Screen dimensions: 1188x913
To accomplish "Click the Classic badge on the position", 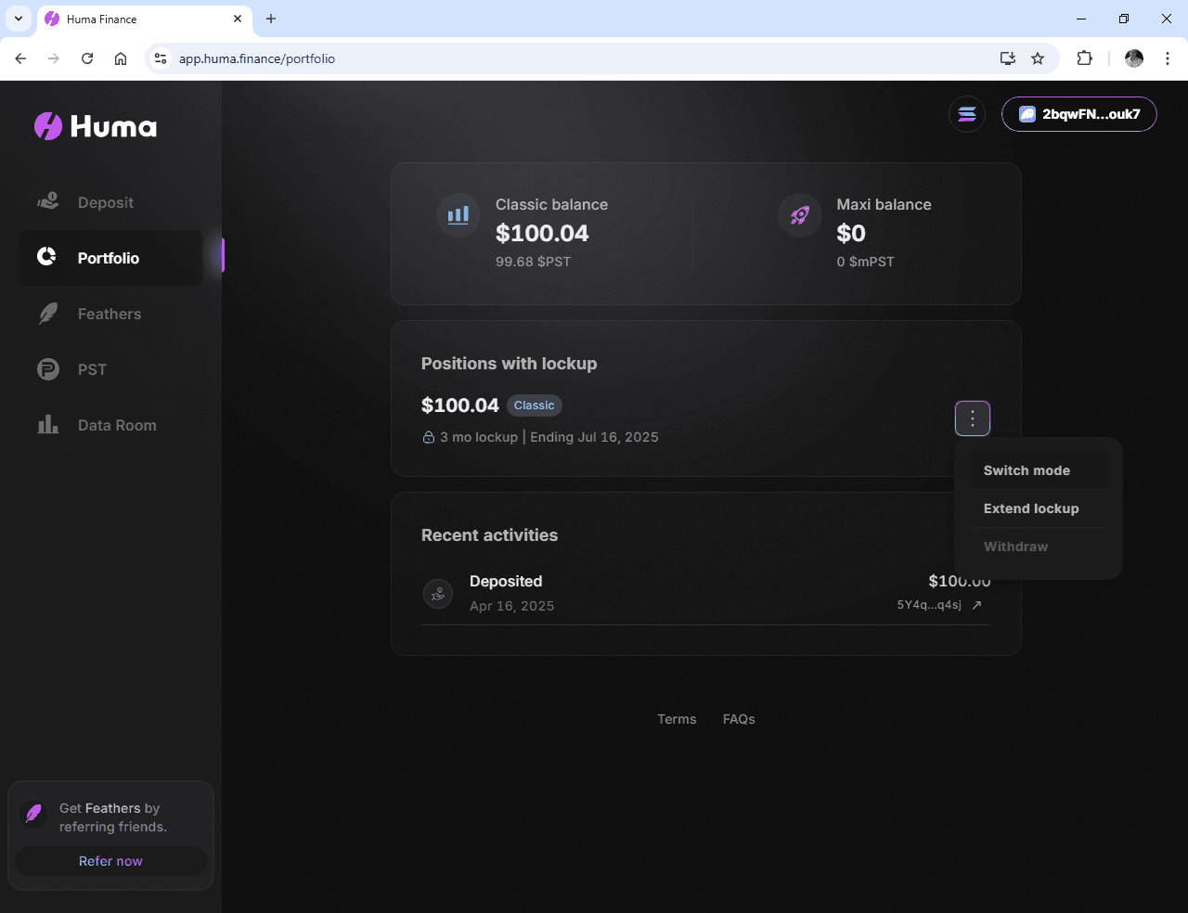I will click(x=535, y=405).
